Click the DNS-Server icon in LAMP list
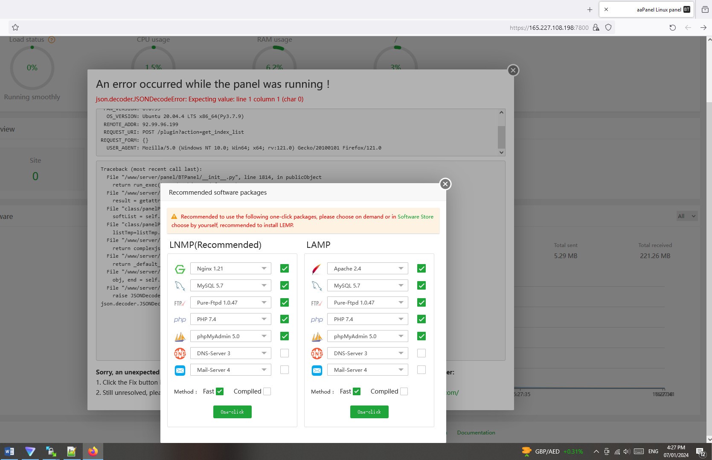This screenshot has width=712, height=460. click(x=317, y=353)
